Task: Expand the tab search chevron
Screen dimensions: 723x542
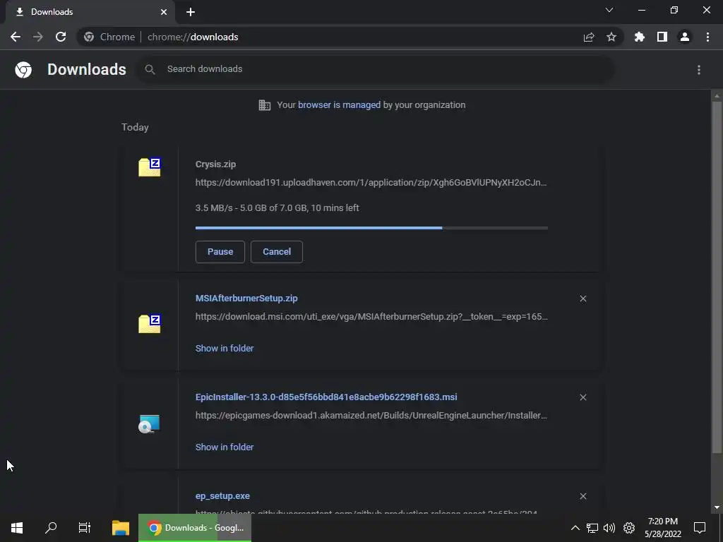Action: click(x=609, y=10)
